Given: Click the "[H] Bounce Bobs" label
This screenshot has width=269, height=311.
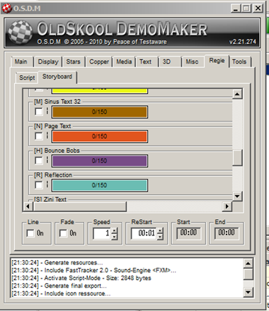Looking at the screenshot, I should coord(57,151).
